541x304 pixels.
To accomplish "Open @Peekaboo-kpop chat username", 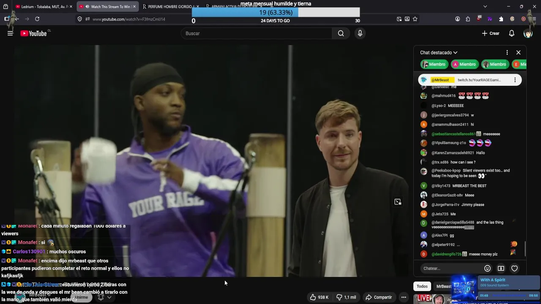I will click(x=446, y=171).
